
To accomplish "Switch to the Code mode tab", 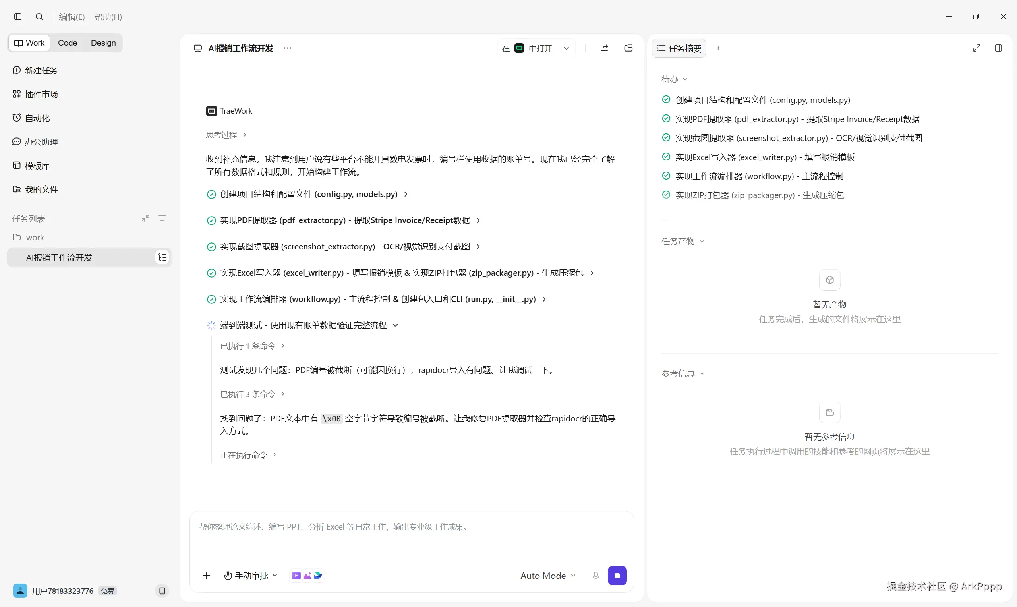I will point(68,43).
